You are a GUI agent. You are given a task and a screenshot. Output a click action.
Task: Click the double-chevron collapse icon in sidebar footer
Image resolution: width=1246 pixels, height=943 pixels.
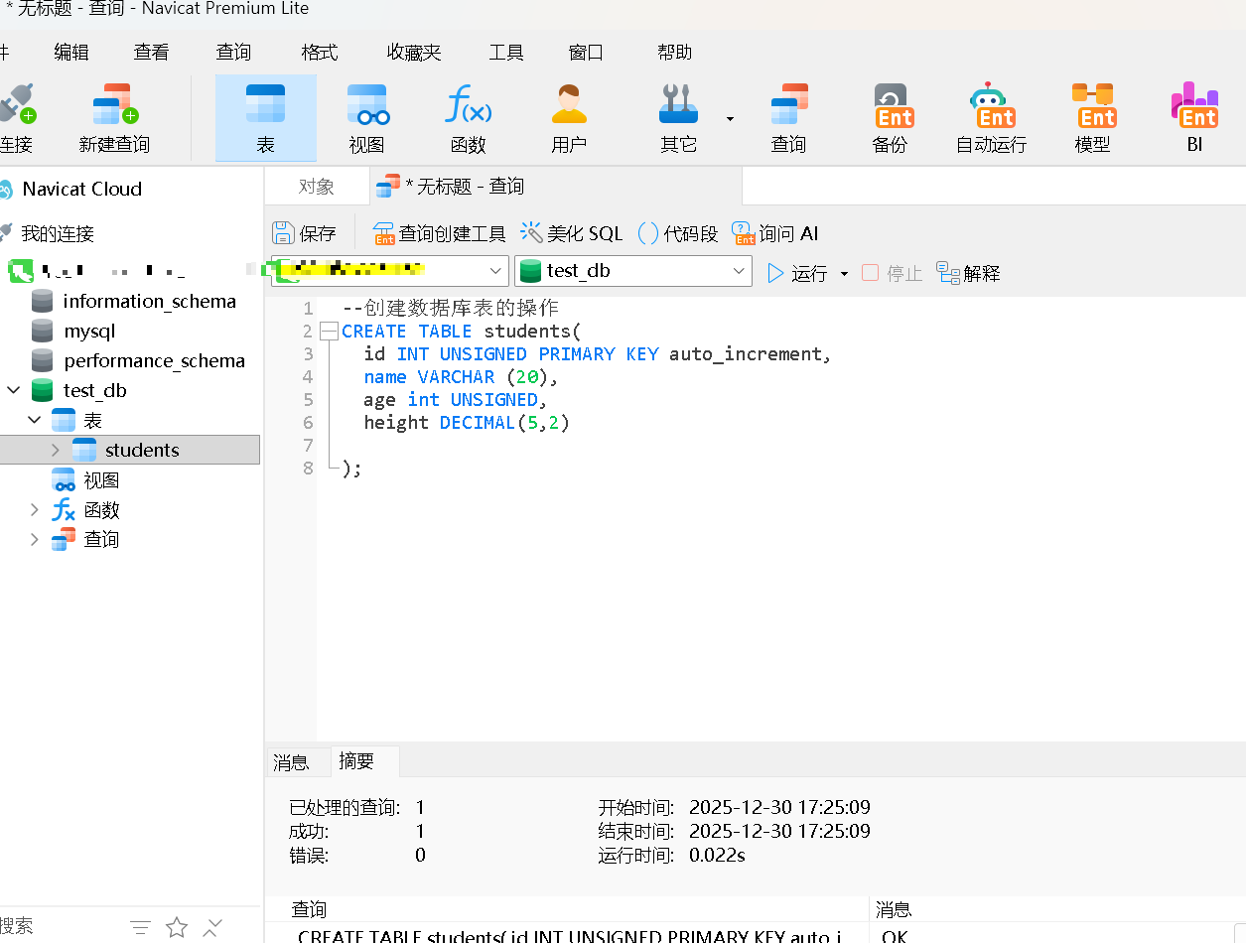(212, 927)
